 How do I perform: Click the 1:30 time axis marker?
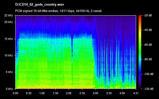55,93
